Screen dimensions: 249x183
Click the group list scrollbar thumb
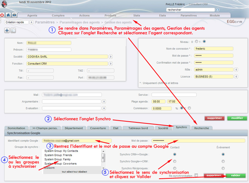103,158
